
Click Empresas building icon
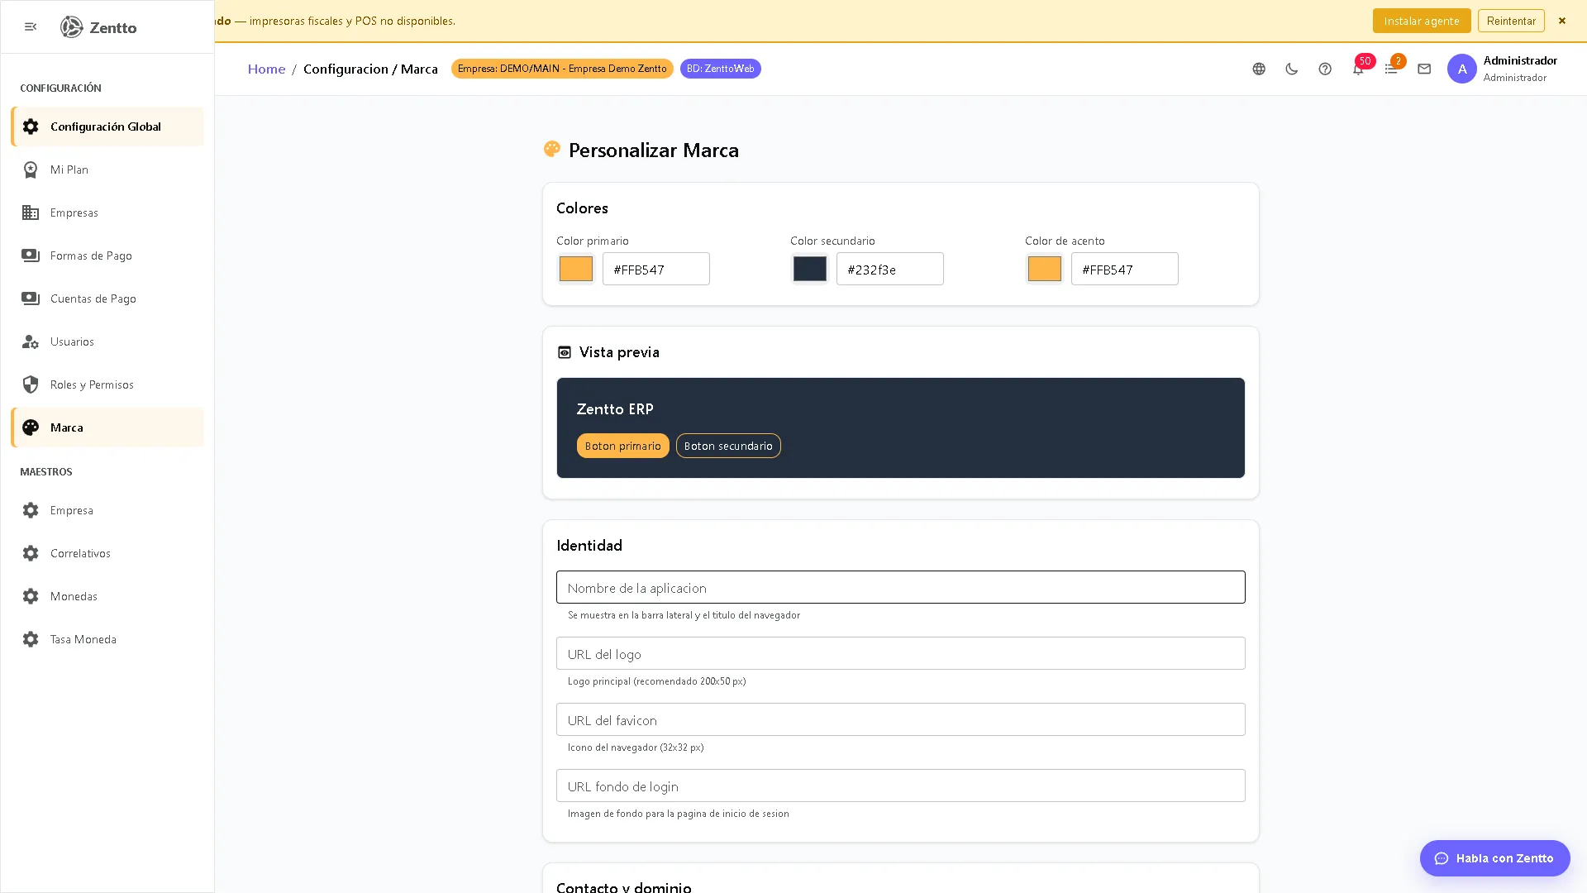(31, 213)
